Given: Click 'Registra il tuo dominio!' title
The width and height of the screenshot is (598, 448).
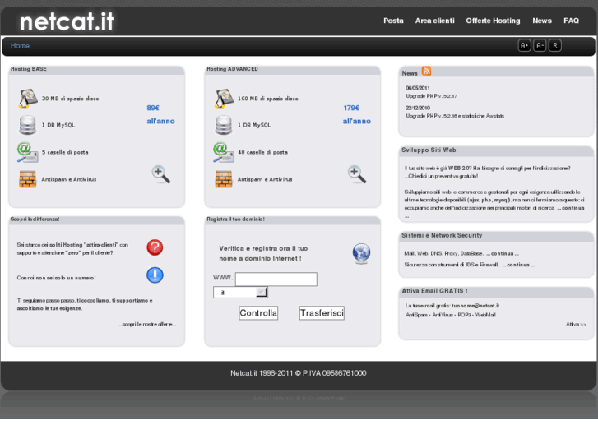Looking at the screenshot, I should (235, 219).
